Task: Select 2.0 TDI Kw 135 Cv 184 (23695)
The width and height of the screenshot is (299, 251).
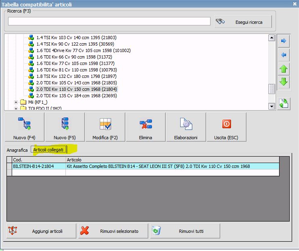Action: pyautogui.click(x=76, y=96)
